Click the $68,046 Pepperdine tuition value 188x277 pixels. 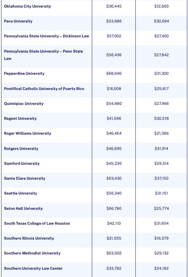(114, 73)
